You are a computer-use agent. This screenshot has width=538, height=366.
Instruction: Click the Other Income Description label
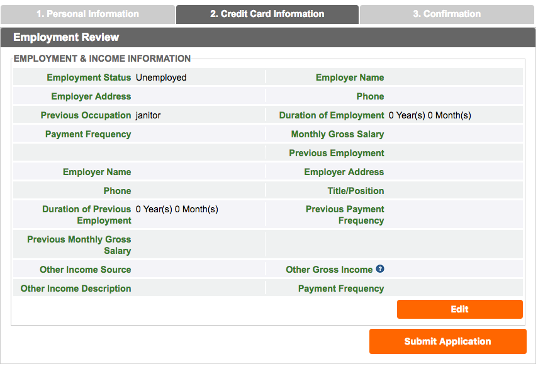click(76, 289)
